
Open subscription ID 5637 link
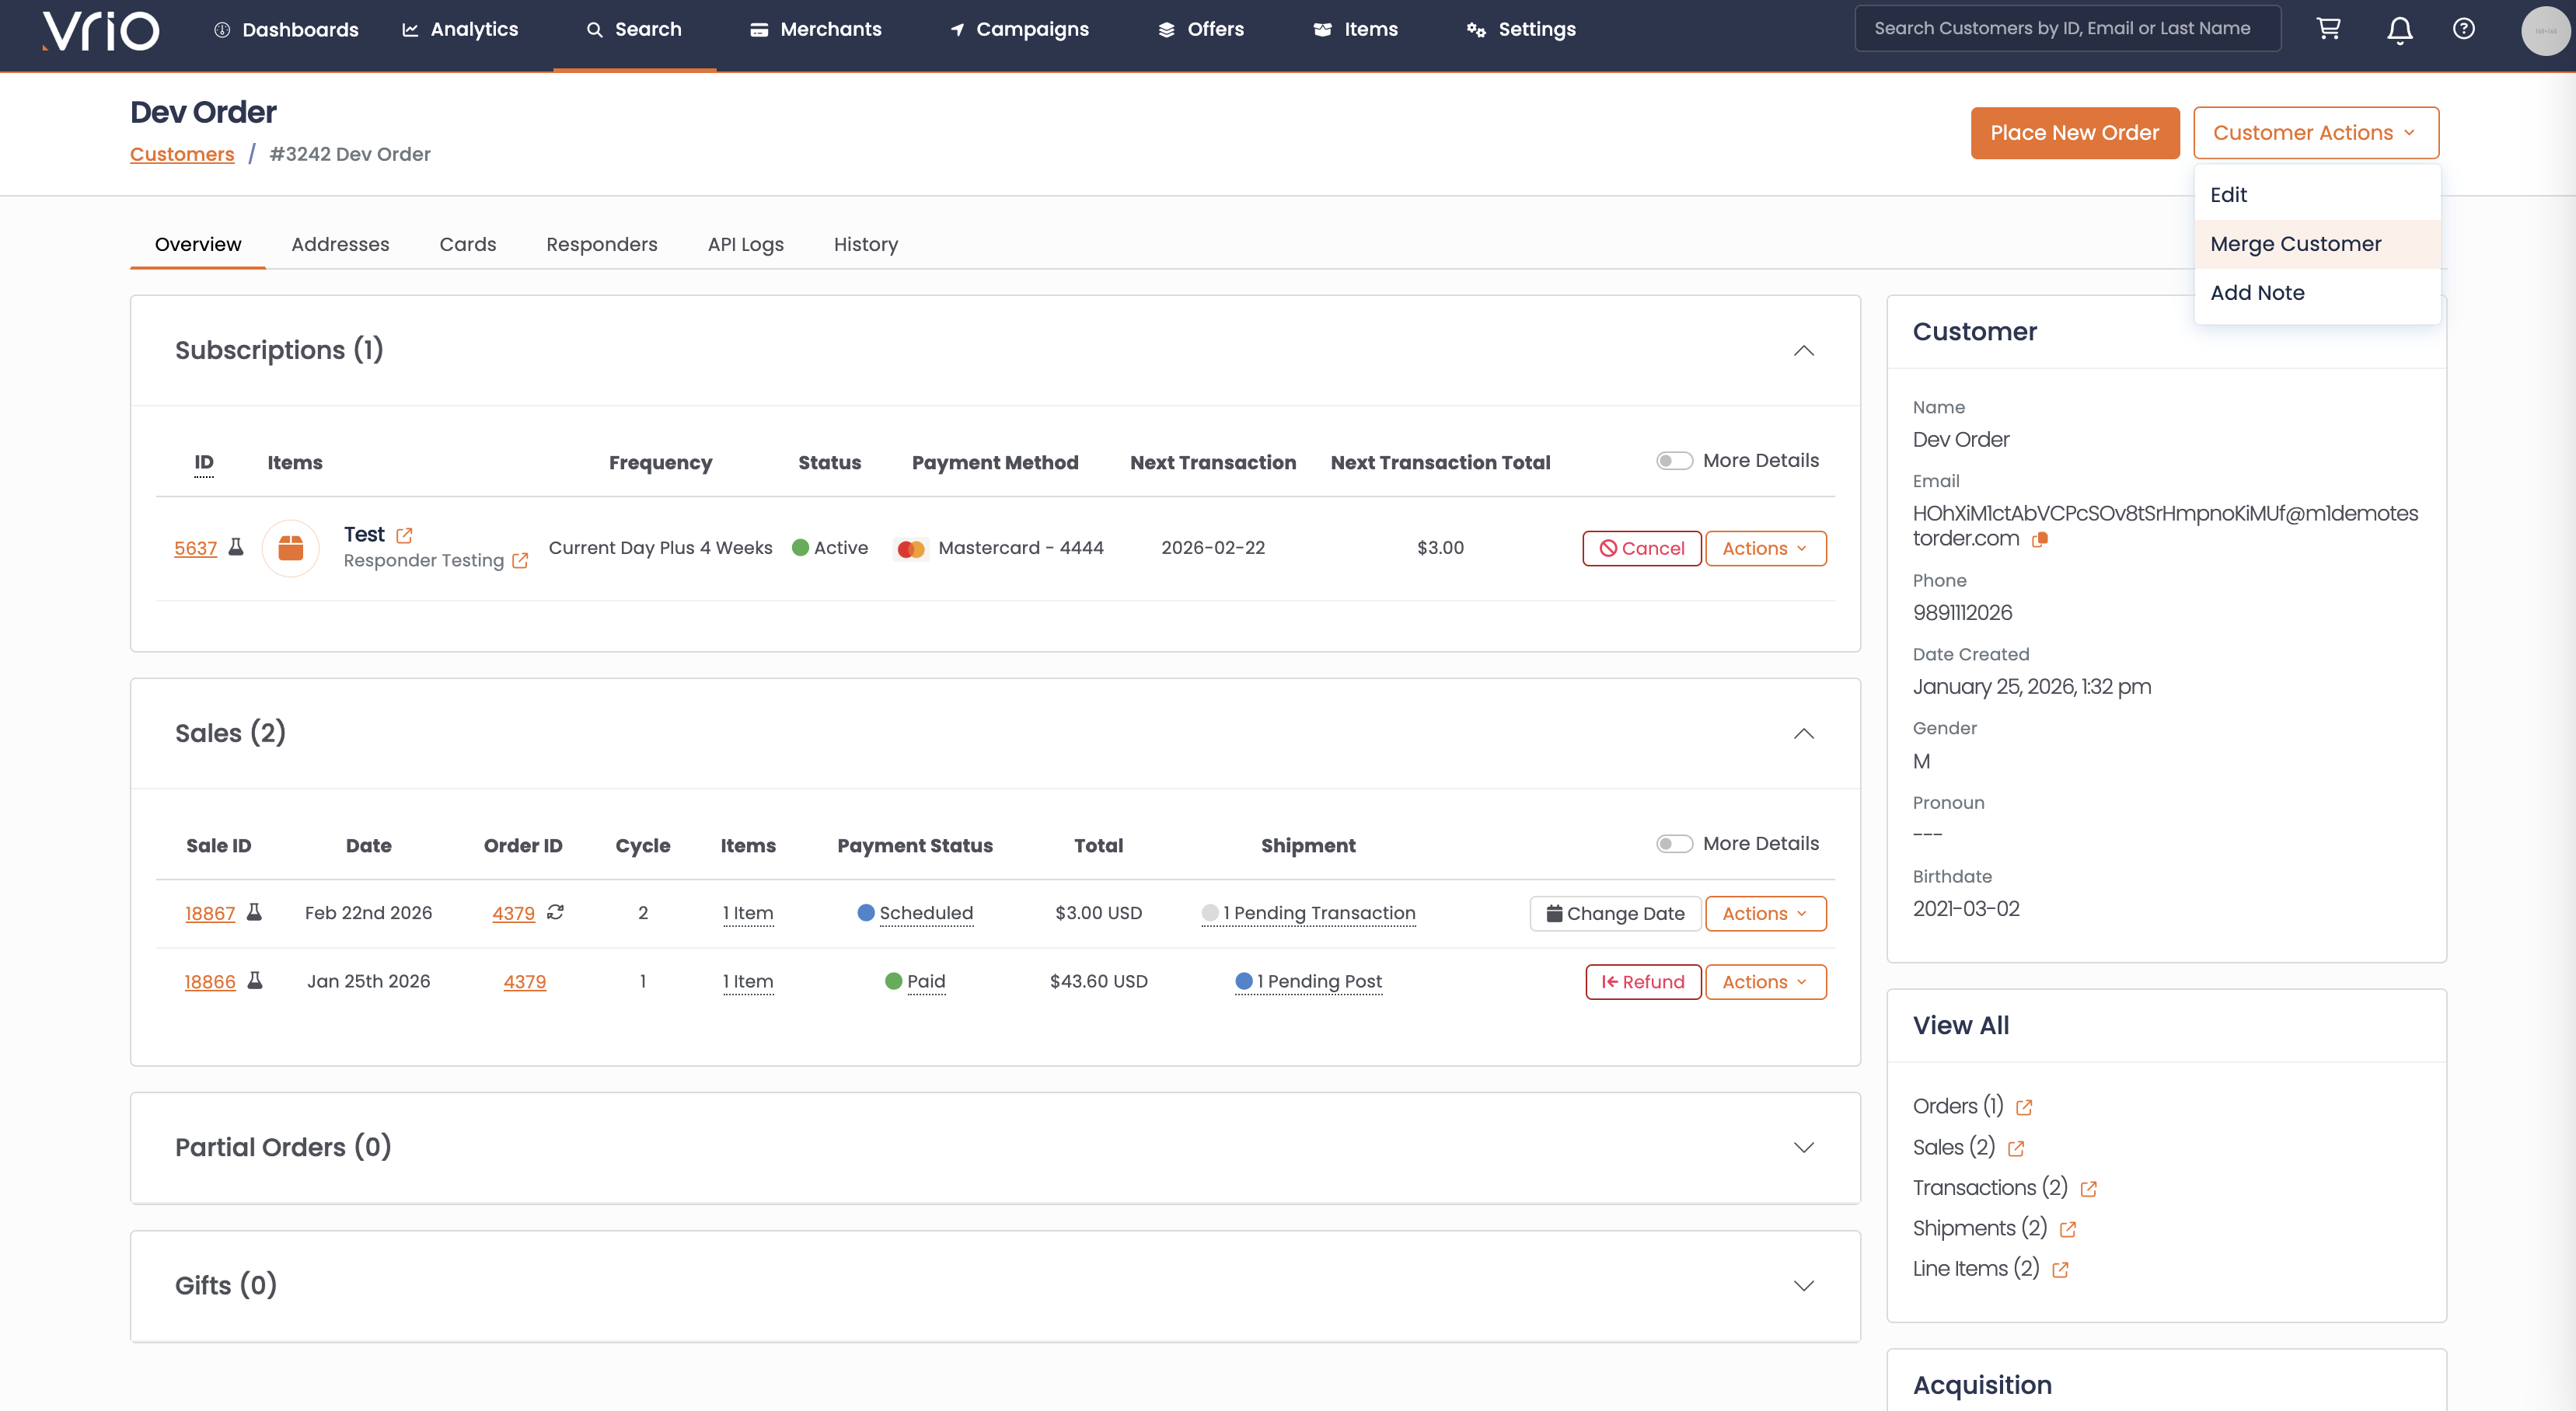coord(195,548)
